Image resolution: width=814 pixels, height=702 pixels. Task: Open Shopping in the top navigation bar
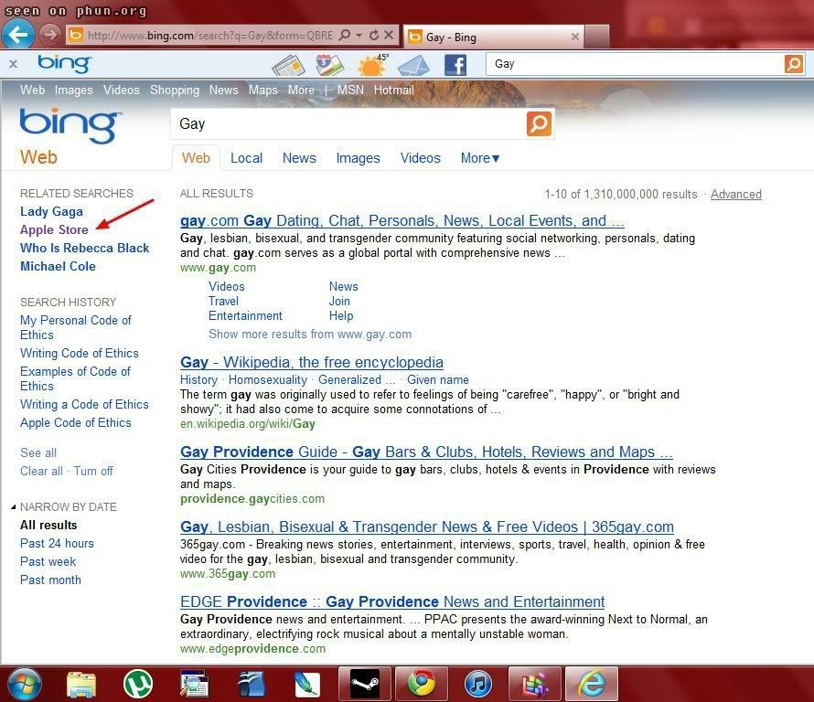click(174, 90)
